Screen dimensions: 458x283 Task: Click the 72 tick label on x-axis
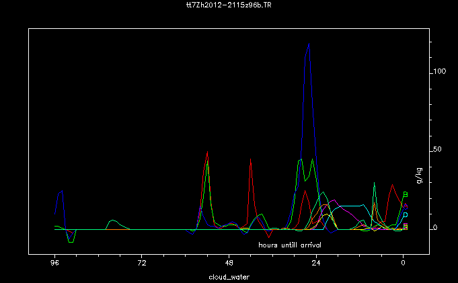(141, 264)
